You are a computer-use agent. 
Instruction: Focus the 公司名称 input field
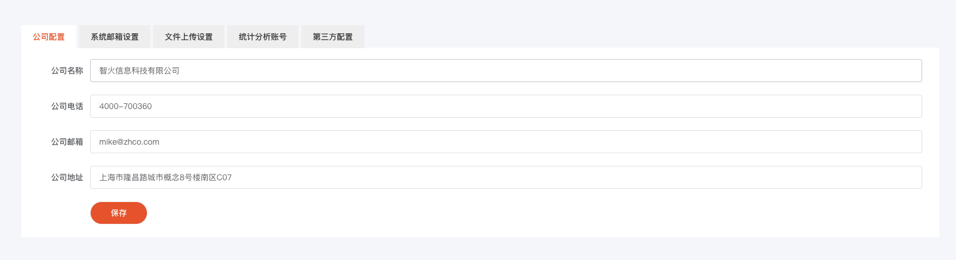[x=506, y=71]
